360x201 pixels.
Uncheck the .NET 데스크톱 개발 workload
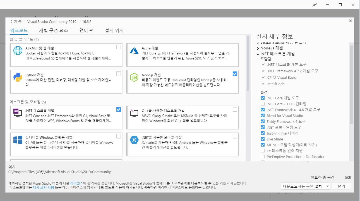[x=119, y=109]
